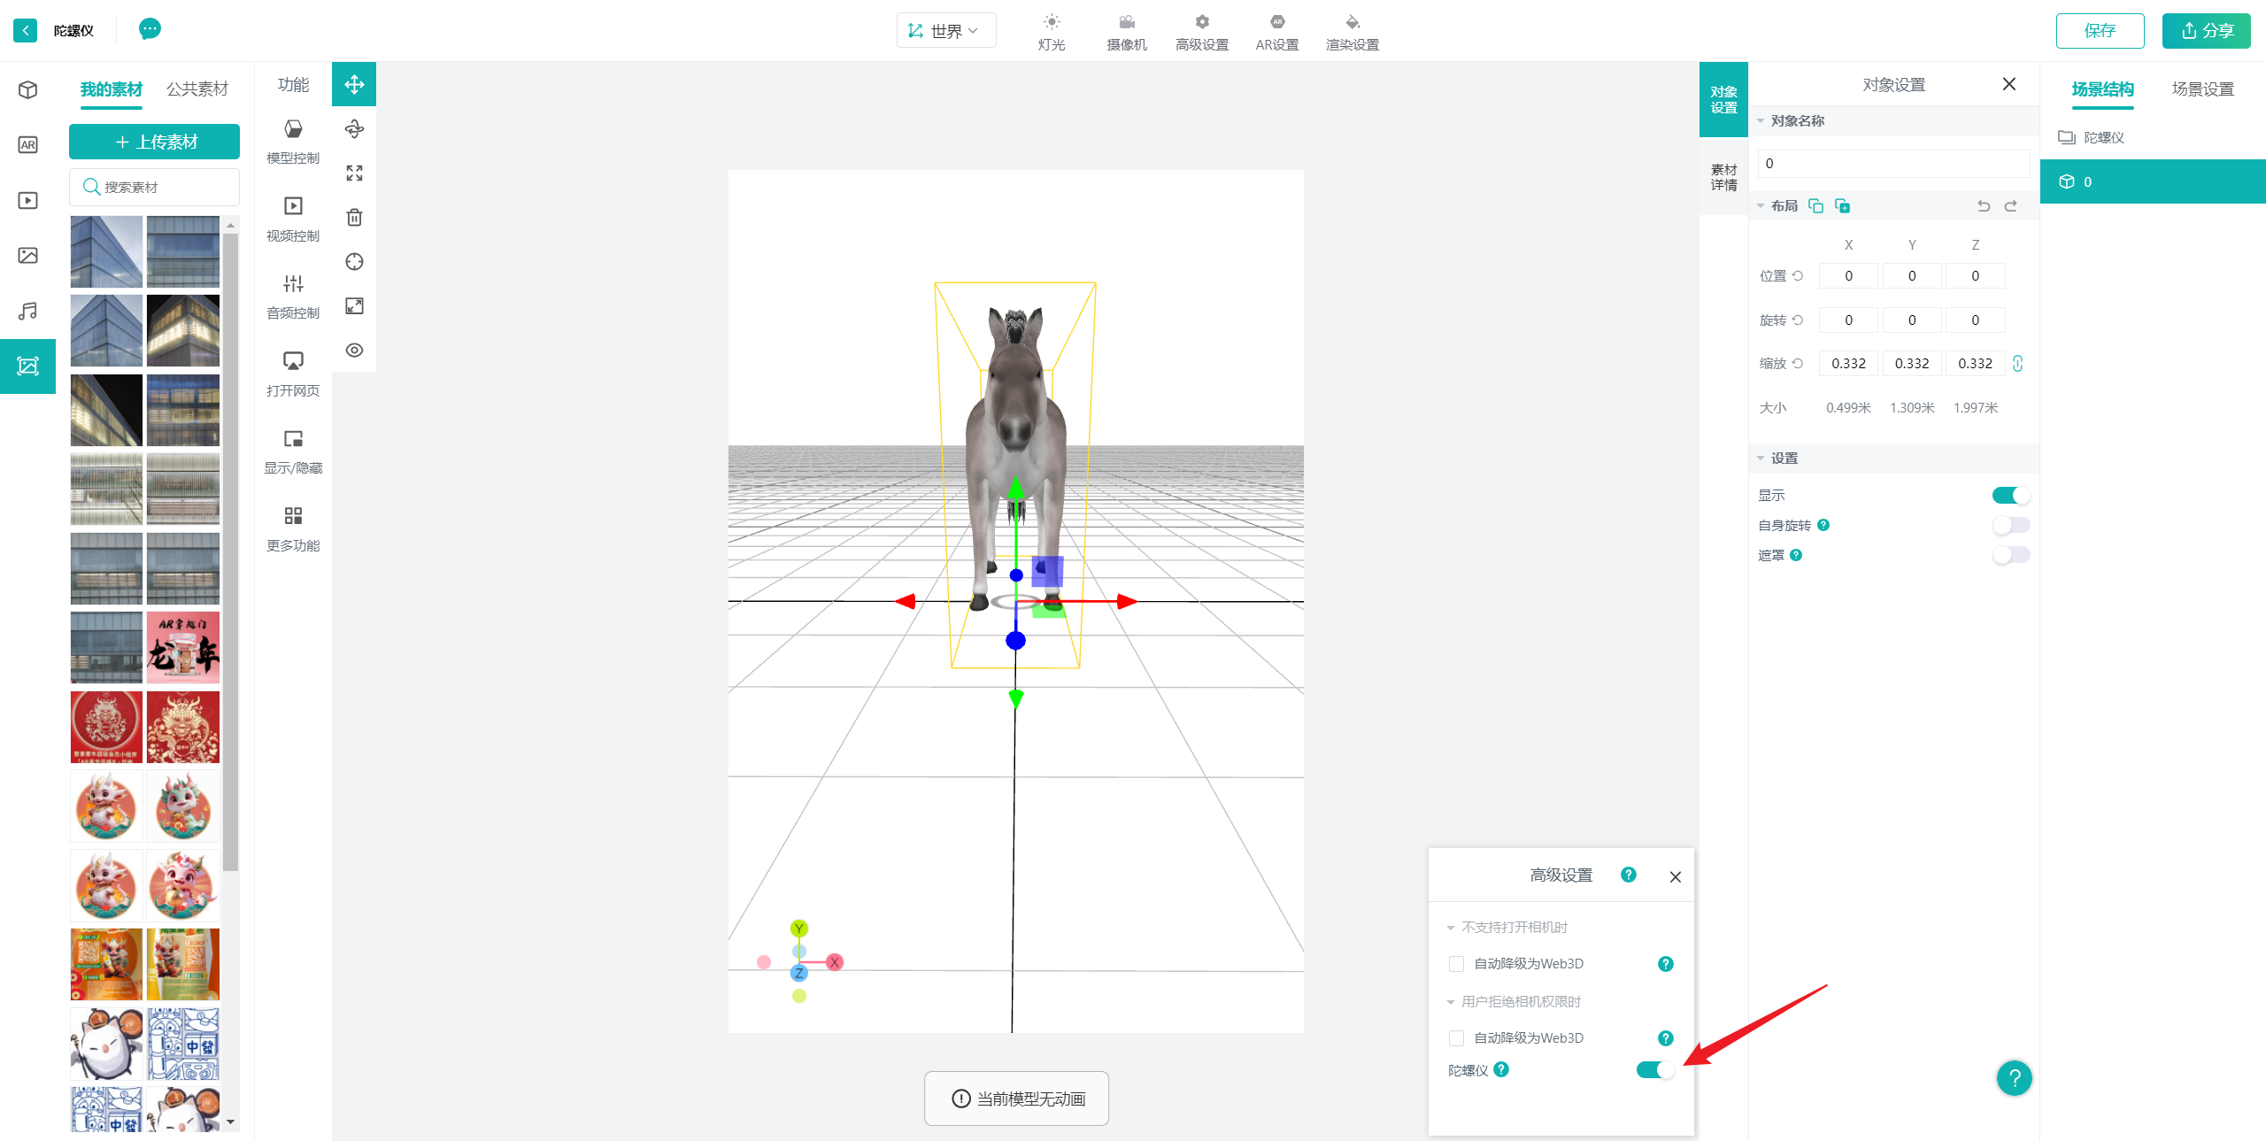The width and height of the screenshot is (2266, 1141).
Task: Click the chat bubble icon
Action: [x=150, y=29]
